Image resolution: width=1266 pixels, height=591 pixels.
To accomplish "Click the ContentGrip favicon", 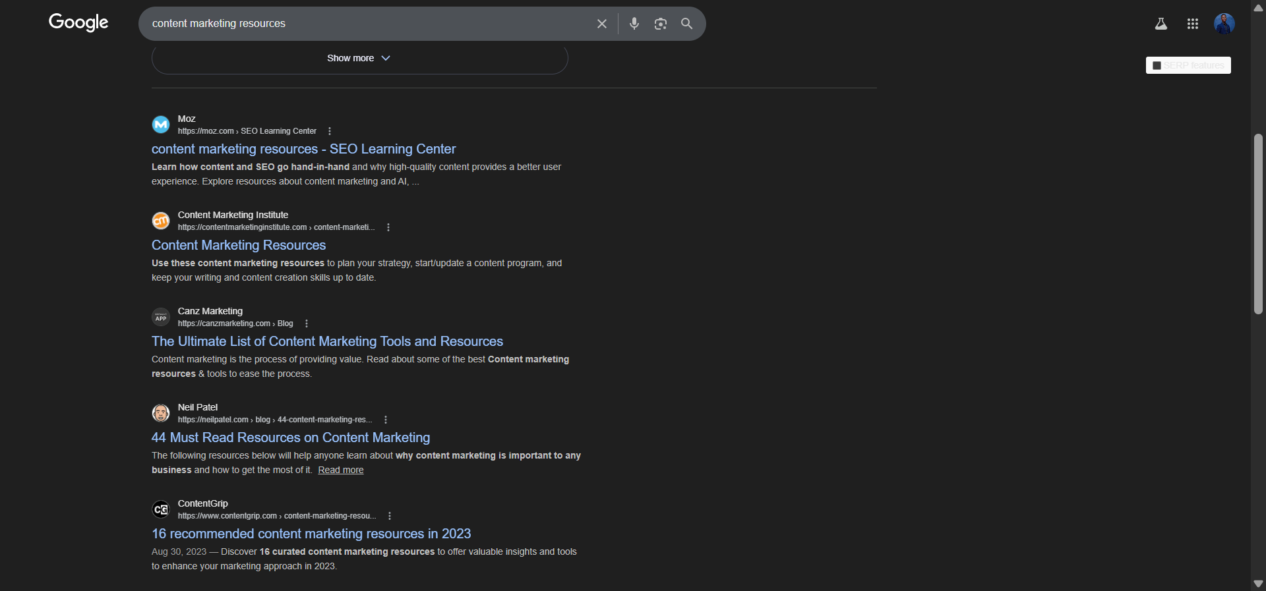I will tap(161, 509).
